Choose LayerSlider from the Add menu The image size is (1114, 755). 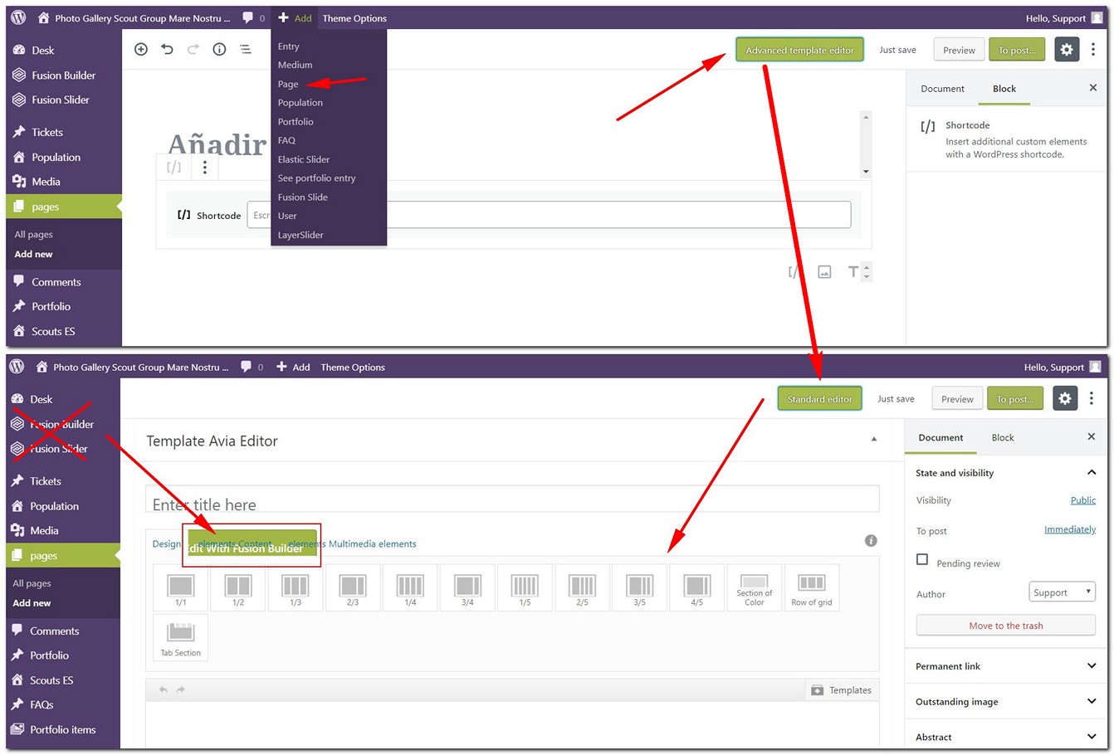click(300, 235)
